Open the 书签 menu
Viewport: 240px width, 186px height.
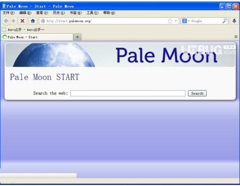76,13
